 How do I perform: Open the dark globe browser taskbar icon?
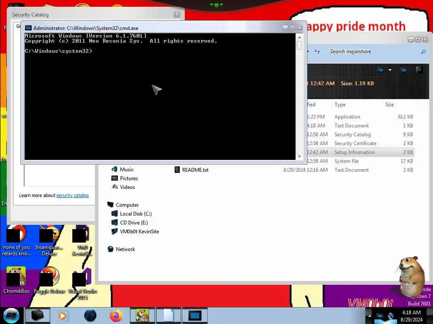pos(90,316)
